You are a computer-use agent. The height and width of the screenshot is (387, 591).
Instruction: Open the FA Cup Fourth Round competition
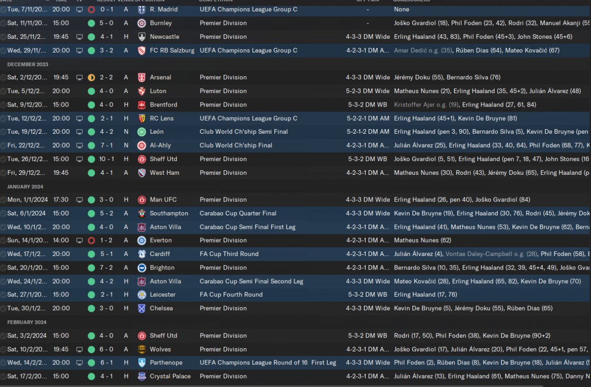(x=231, y=295)
